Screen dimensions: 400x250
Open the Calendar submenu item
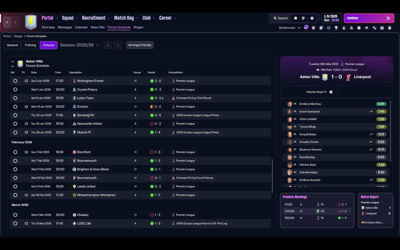coord(81,27)
